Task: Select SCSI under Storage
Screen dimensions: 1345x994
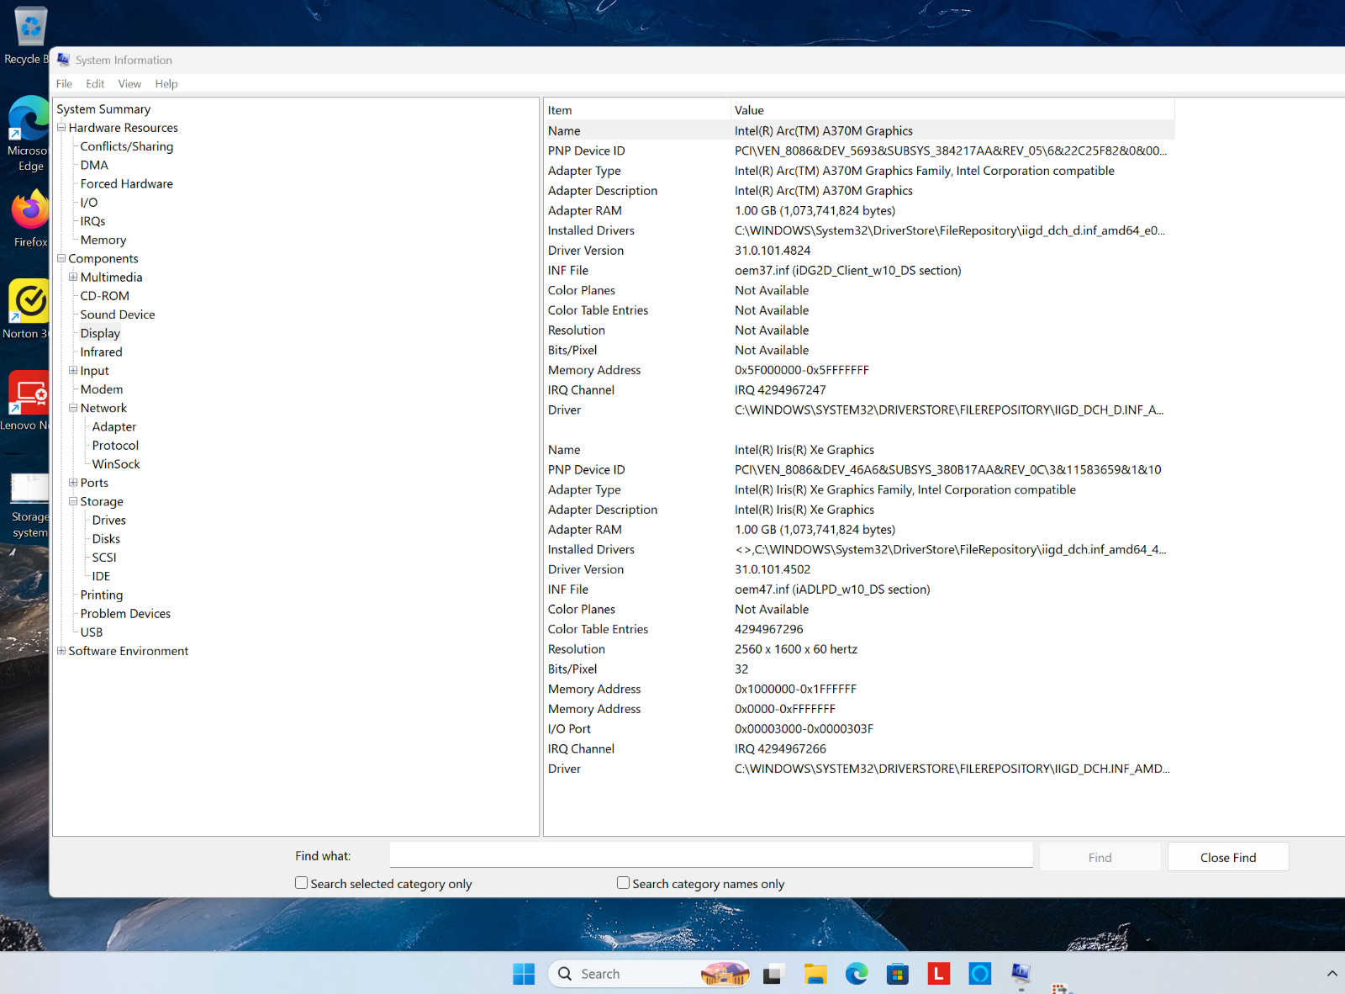Action: [x=104, y=558]
